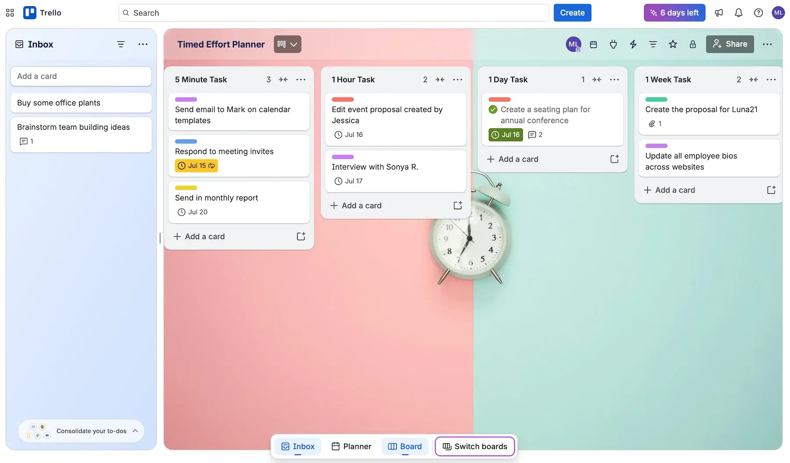Click comments badge on seating plan card

535,134
